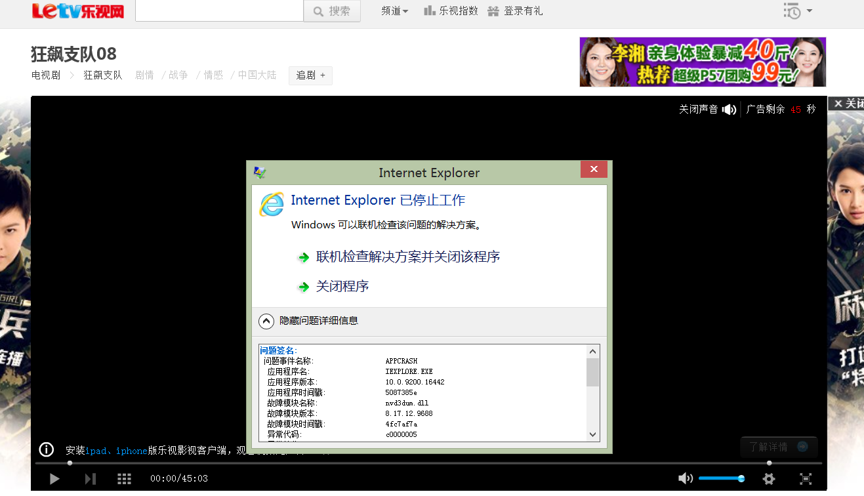Click the info icon in player notice
Image resolution: width=864 pixels, height=496 pixels.
click(x=47, y=449)
